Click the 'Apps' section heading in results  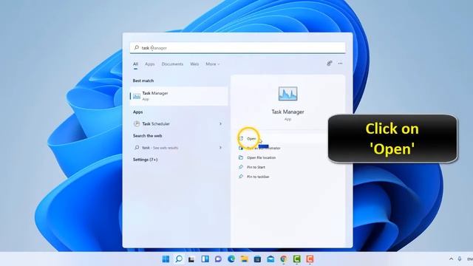coord(138,112)
